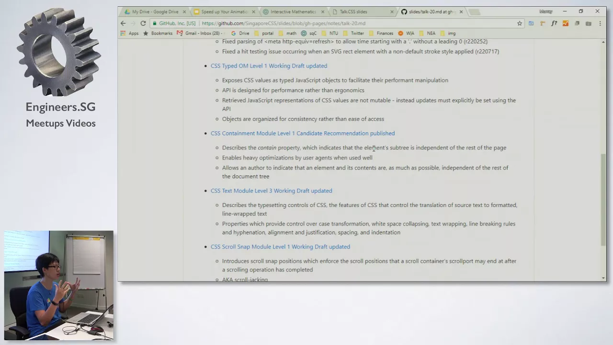Image resolution: width=613 pixels, height=345 pixels.
Task: Go back with the browser back arrow
Action: [123, 23]
